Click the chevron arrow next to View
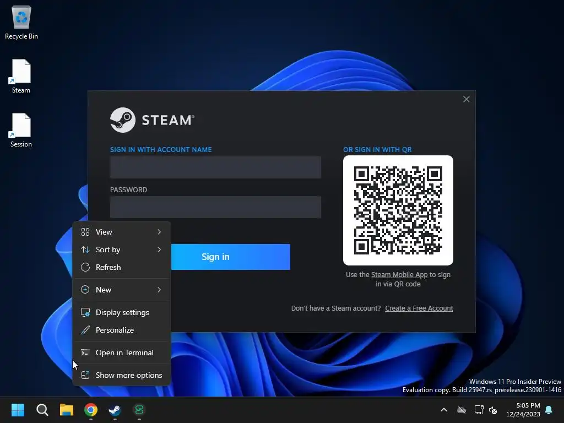 click(159, 232)
